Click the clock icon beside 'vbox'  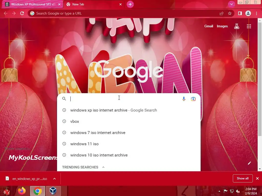point(64,121)
